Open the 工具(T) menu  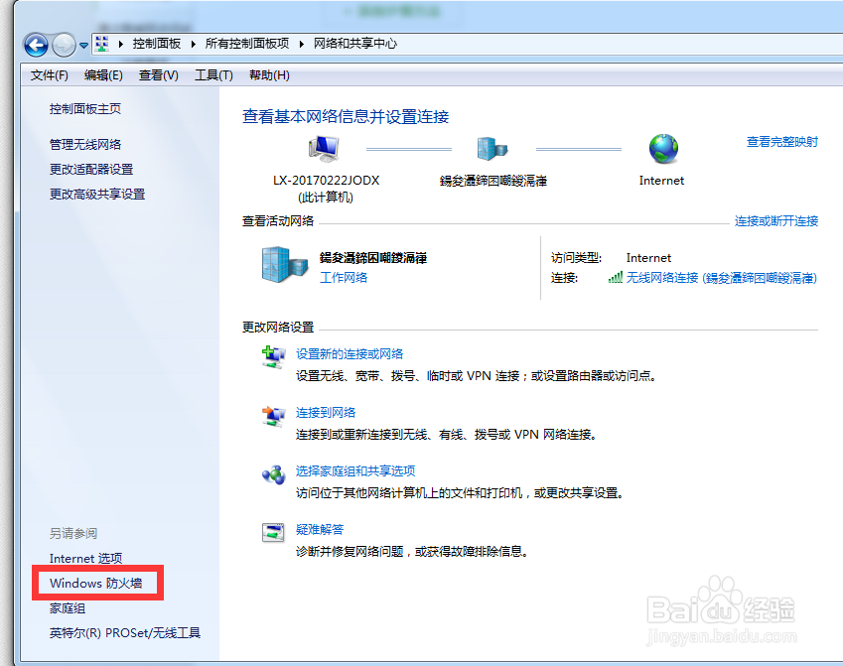click(x=213, y=74)
